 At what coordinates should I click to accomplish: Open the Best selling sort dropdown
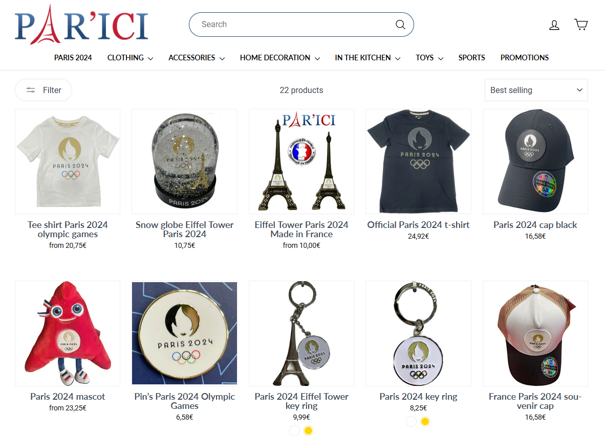tap(536, 90)
